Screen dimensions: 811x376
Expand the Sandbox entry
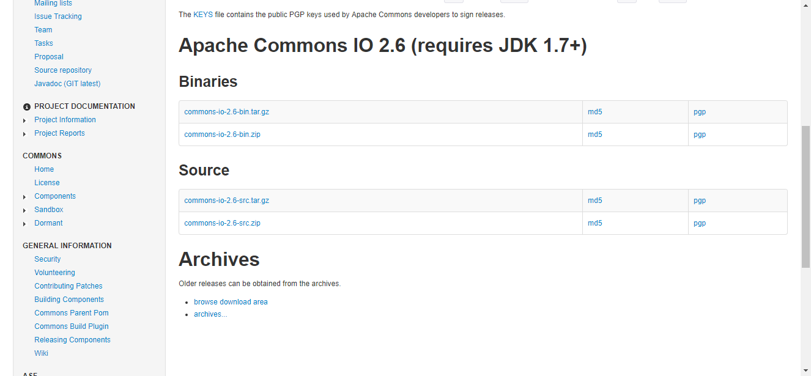pos(24,210)
